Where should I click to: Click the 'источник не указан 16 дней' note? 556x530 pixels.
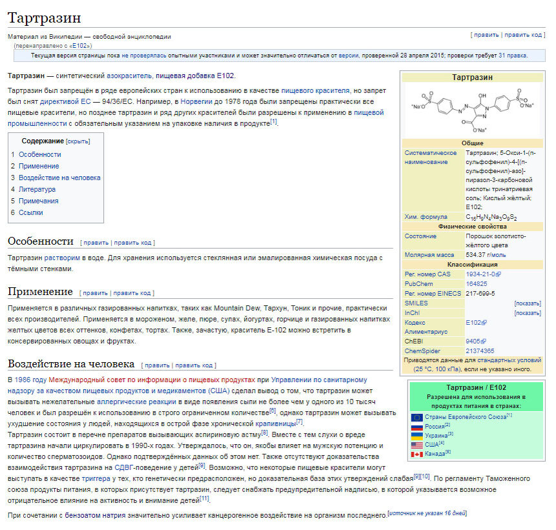427,513
